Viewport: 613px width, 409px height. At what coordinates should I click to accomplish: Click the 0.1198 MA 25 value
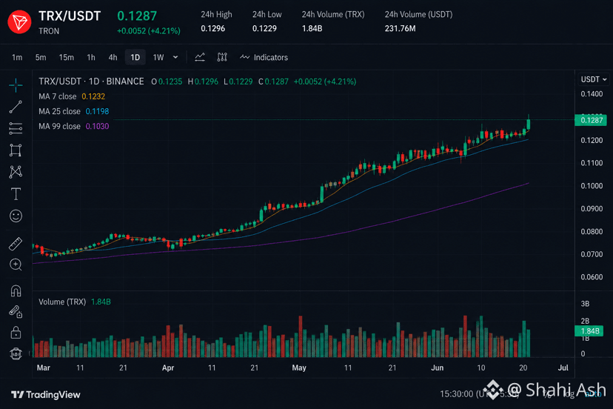97,111
